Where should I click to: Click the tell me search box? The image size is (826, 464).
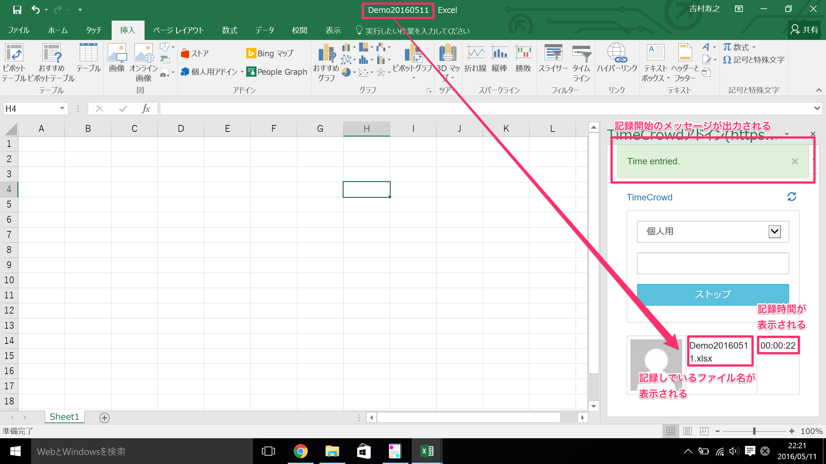click(x=412, y=31)
